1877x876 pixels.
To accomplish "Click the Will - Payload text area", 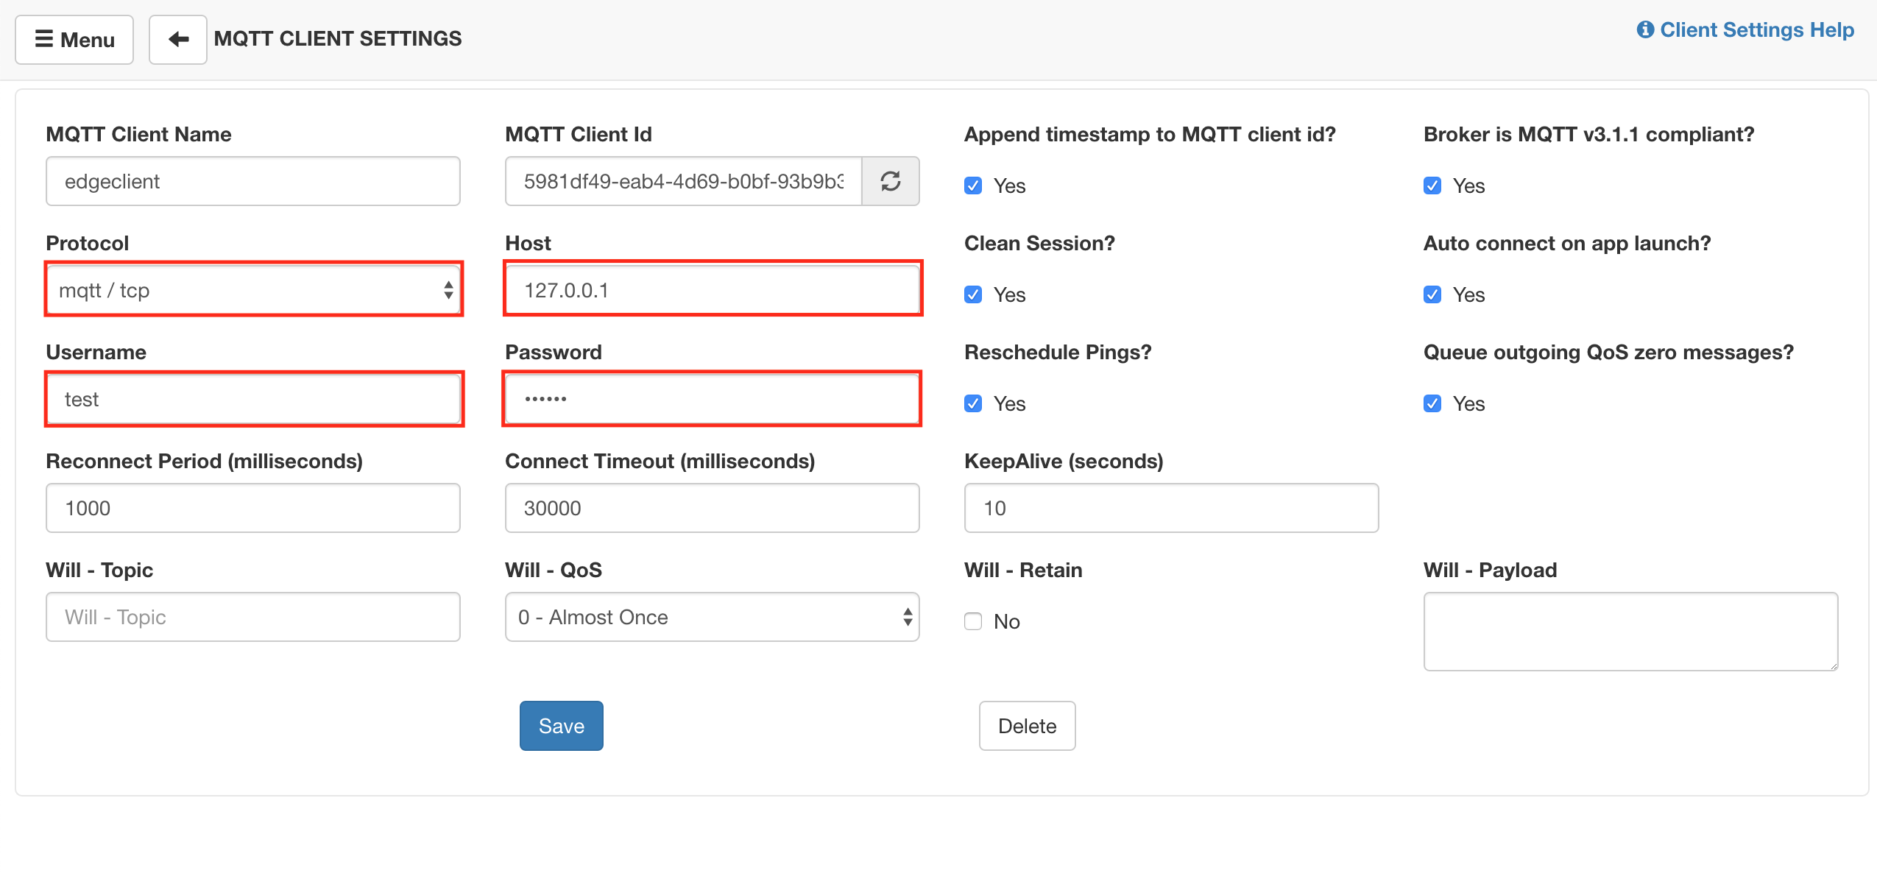I will (1631, 632).
